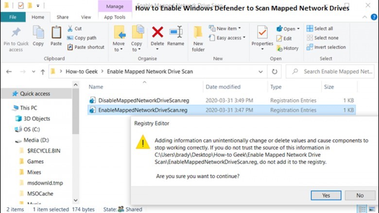Open 3D Objects folder in sidebar

[36, 119]
